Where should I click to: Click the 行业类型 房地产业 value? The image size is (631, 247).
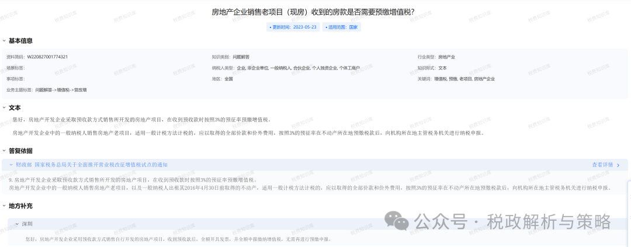[x=446, y=57]
